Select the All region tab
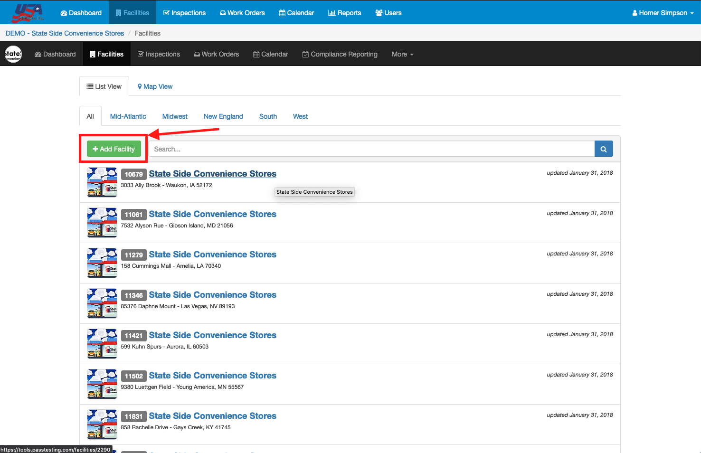Viewport: 701px width, 453px height. point(90,116)
